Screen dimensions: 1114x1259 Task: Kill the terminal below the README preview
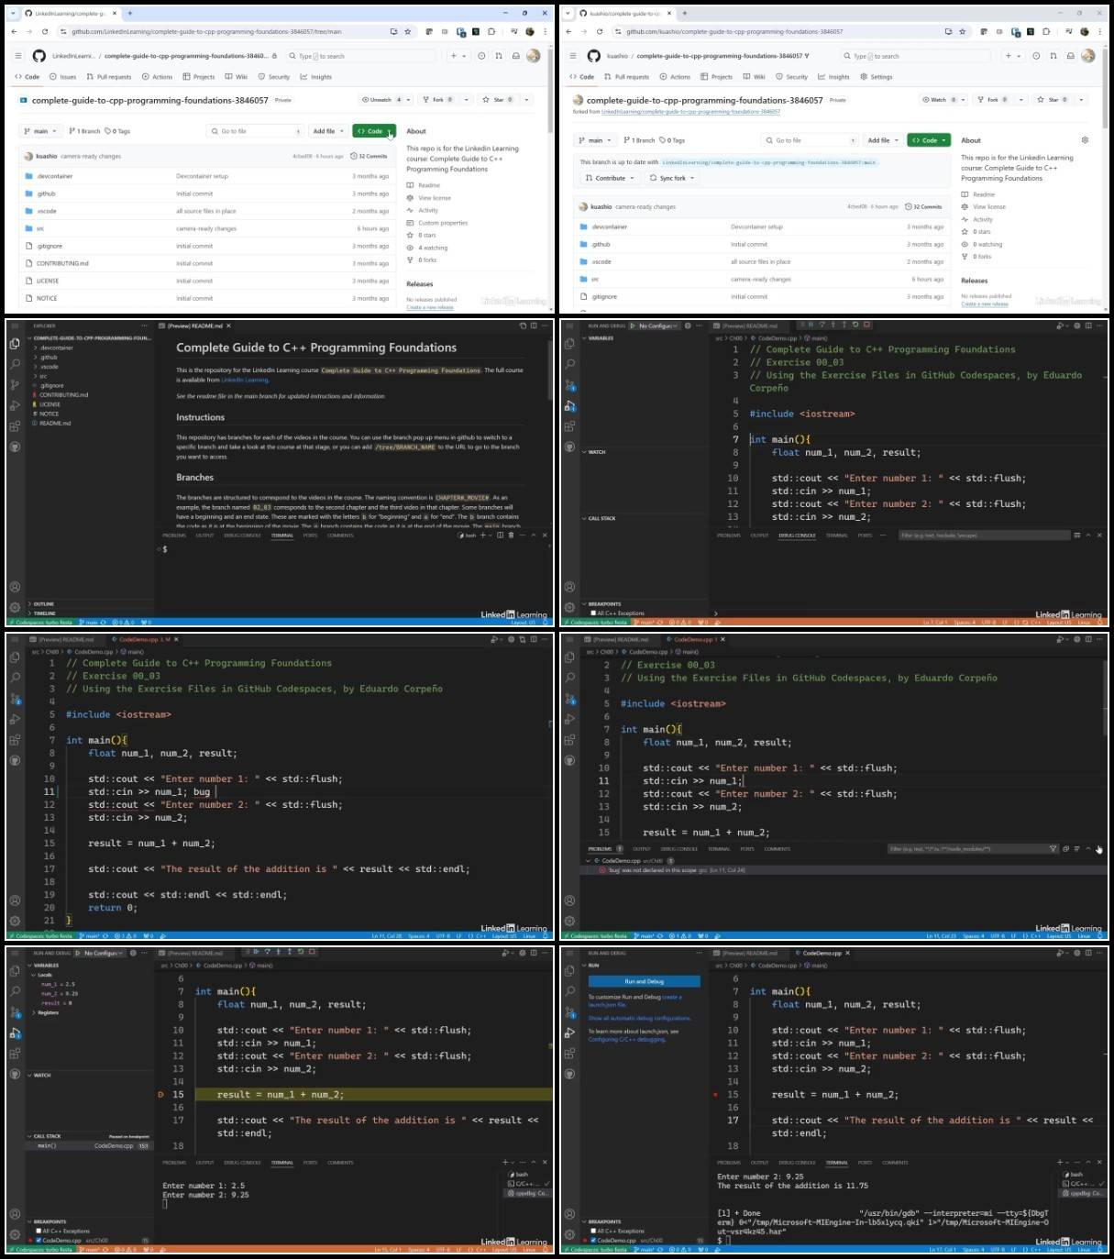[510, 535]
